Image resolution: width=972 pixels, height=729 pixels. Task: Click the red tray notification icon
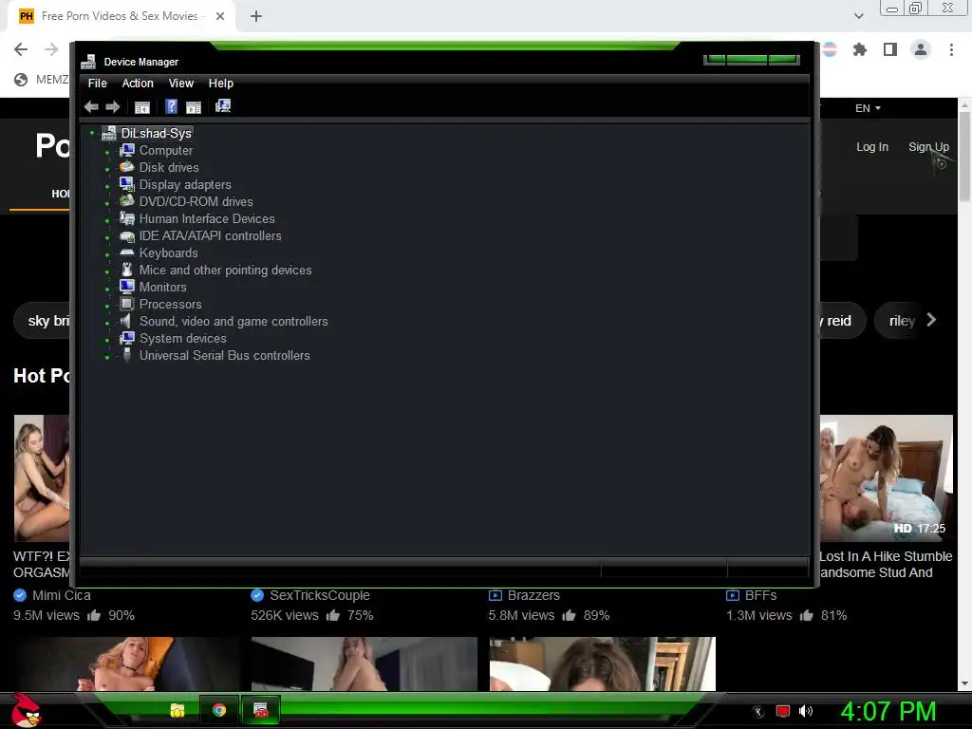pyautogui.click(x=783, y=711)
